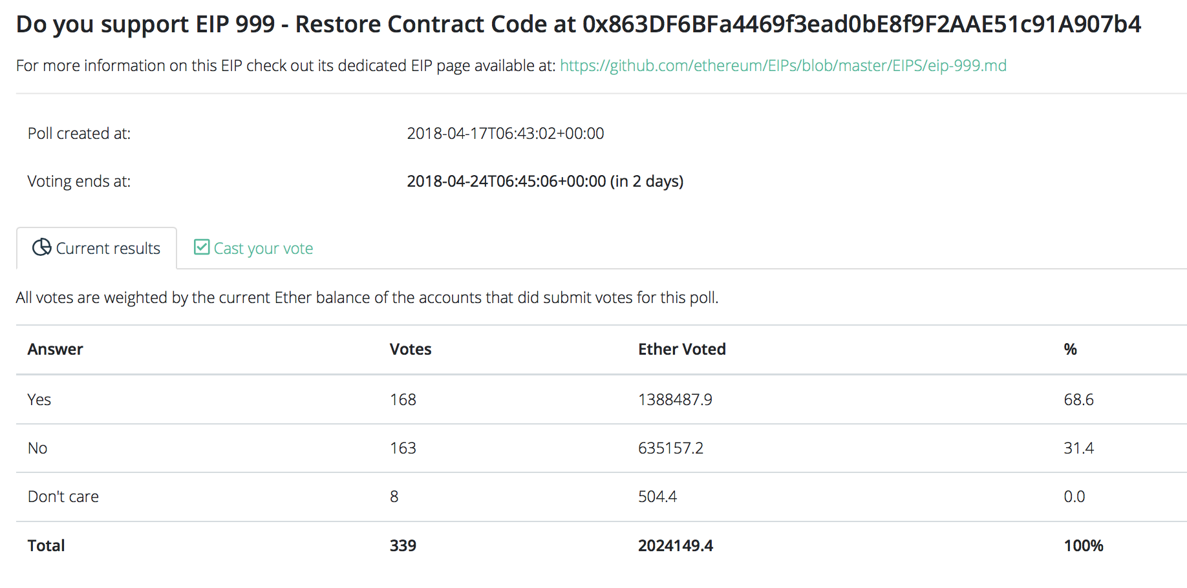
Task: Click the Yes ether amount 1388487.9
Action: pyautogui.click(x=675, y=399)
